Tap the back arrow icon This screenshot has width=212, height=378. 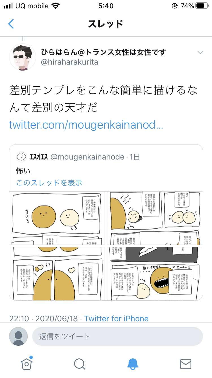click(x=11, y=24)
